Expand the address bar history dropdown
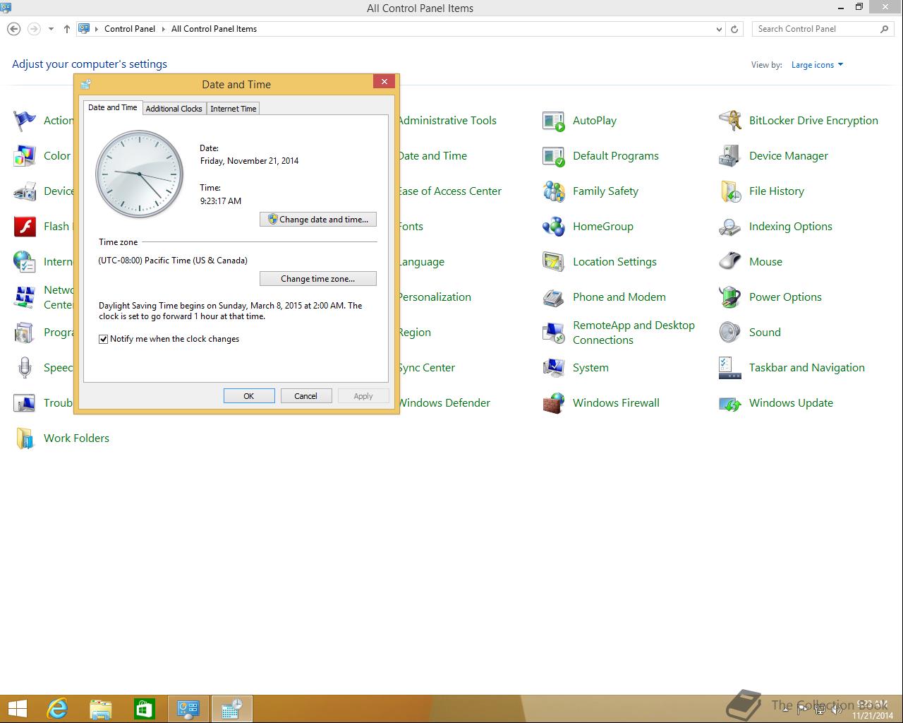Screen dimensions: 903x723 (x=719, y=29)
